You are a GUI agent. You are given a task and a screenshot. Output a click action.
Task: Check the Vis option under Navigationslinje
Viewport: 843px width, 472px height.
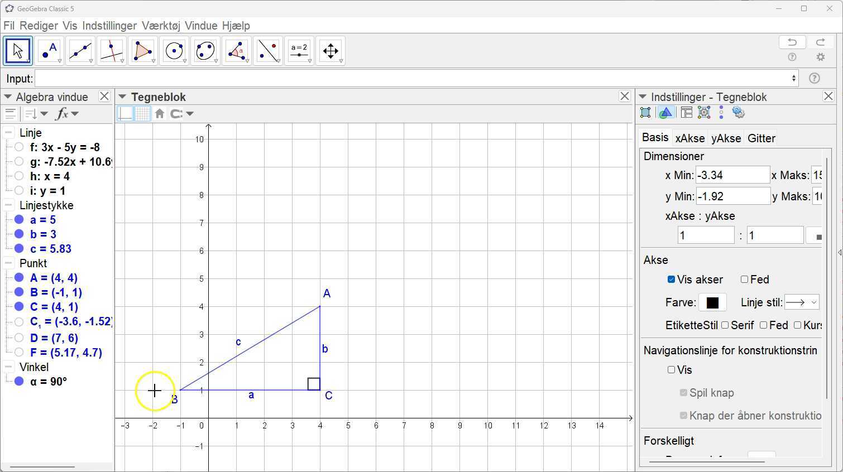click(671, 370)
